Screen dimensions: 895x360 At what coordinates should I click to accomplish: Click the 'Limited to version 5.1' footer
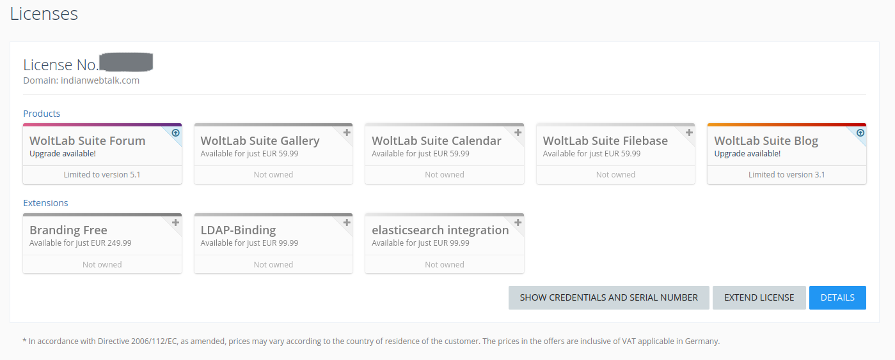pyautogui.click(x=102, y=175)
